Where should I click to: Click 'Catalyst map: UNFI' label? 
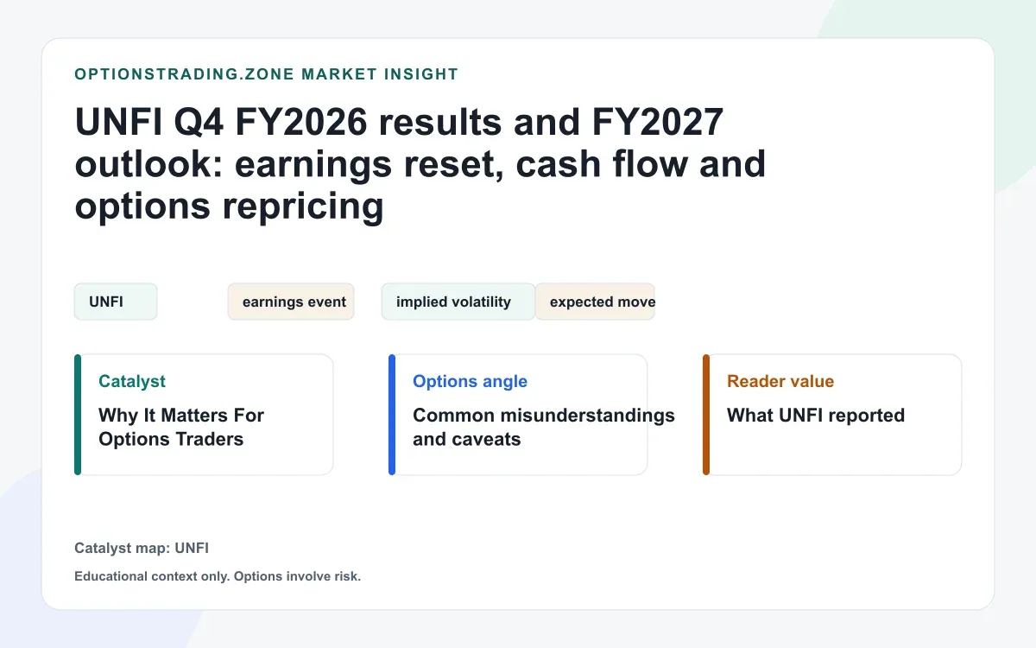pyautogui.click(x=142, y=548)
